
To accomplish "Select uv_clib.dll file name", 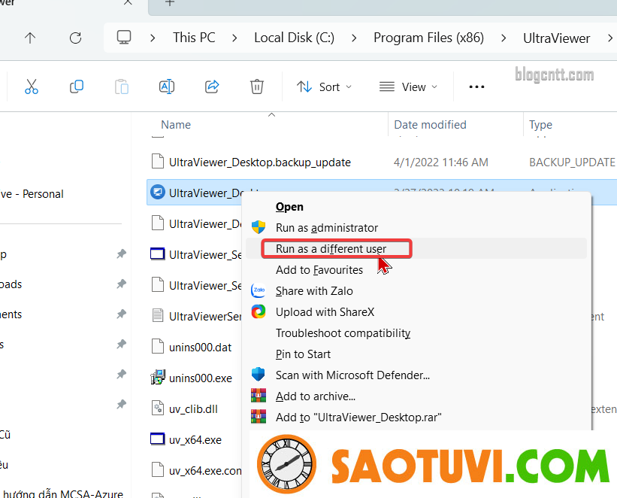I will (x=193, y=409).
